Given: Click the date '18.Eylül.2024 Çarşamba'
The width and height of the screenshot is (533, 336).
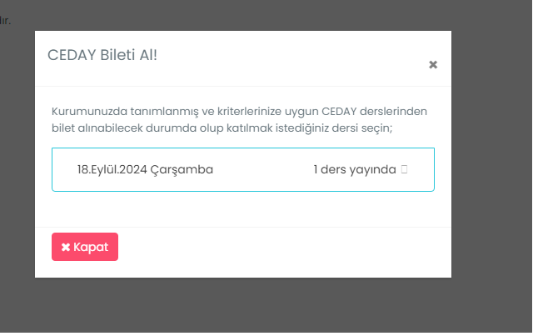Looking at the screenshot, I should (x=145, y=169).
